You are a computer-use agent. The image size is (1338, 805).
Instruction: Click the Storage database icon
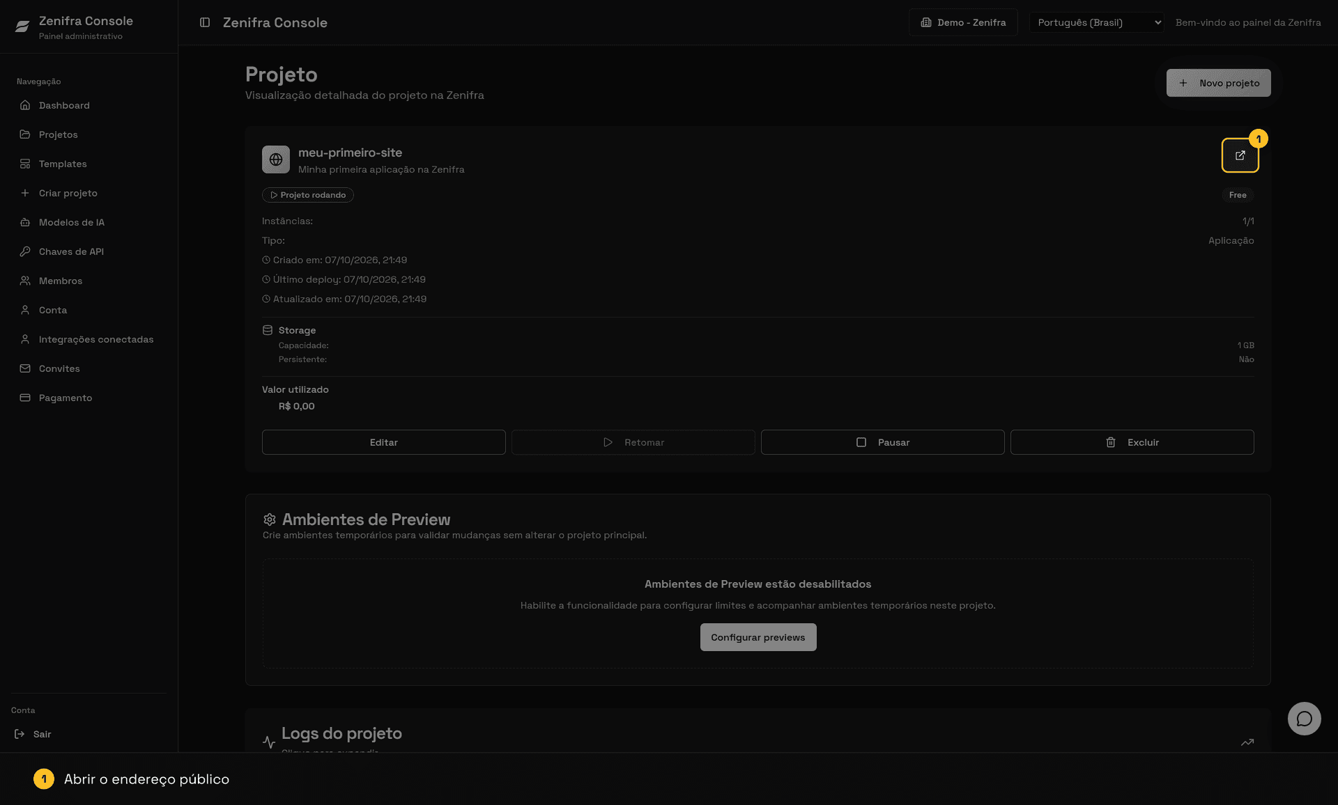pos(268,330)
